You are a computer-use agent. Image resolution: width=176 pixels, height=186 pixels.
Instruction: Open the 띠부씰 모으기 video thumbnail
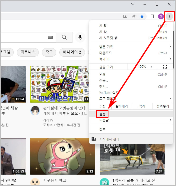tap(60, 84)
